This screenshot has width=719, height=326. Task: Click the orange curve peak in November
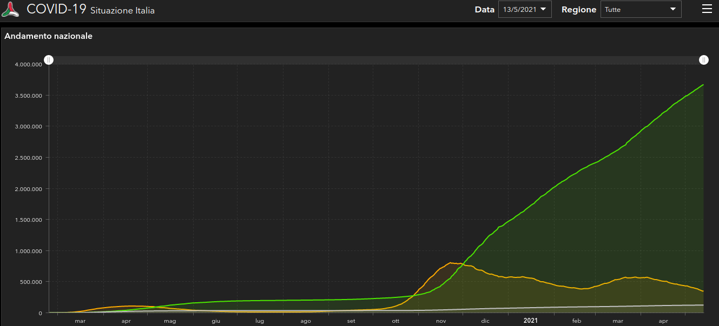pyautogui.click(x=451, y=263)
